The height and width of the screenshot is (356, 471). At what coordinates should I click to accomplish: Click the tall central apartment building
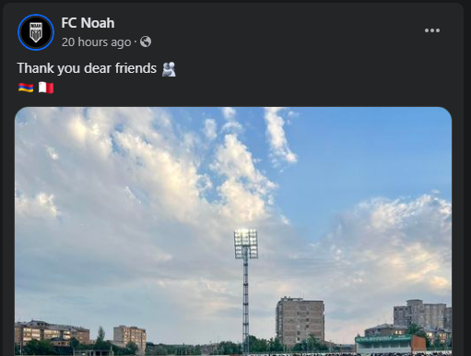pos(300,322)
